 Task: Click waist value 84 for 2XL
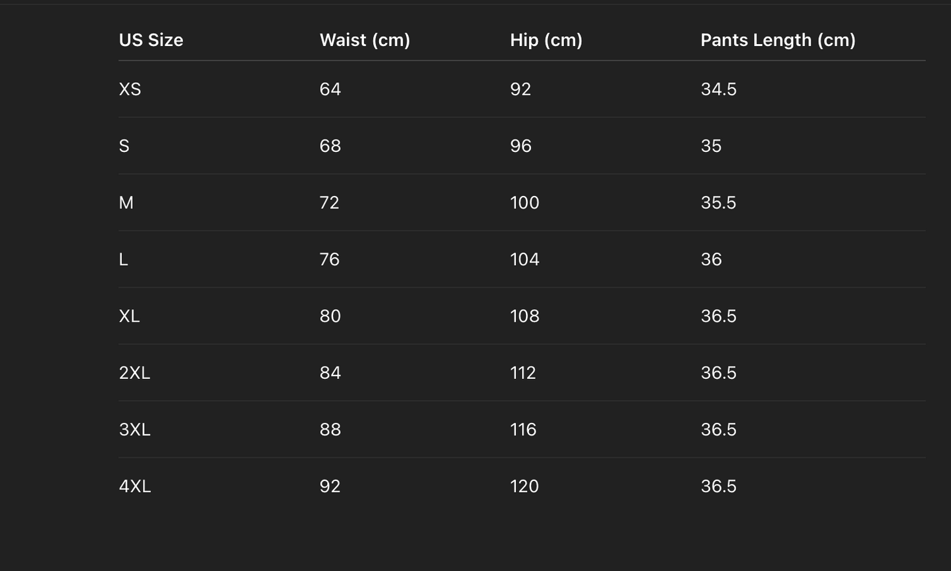tap(330, 373)
